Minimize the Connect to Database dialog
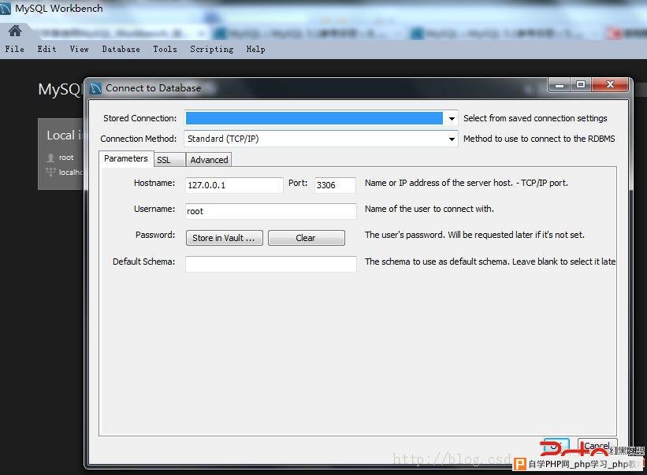647x475 pixels. 560,85
